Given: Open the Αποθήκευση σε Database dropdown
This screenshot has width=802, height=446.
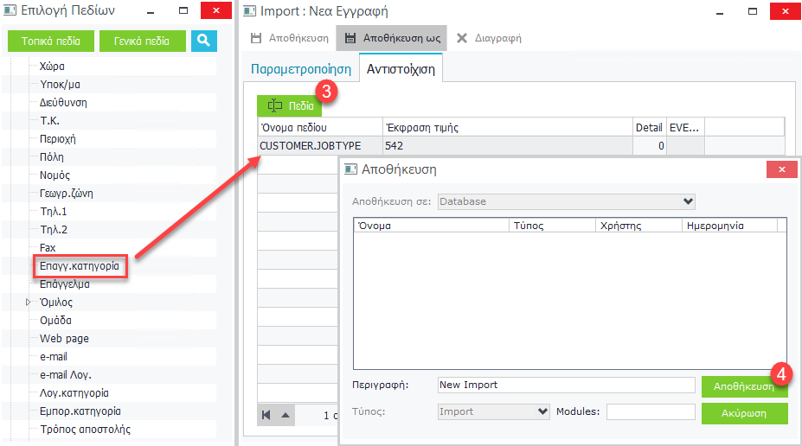Looking at the screenshot, I should (688, 201).
